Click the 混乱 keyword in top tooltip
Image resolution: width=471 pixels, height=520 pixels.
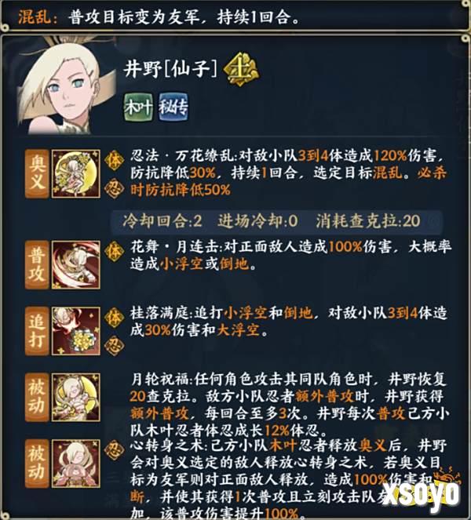coord(35,17)
